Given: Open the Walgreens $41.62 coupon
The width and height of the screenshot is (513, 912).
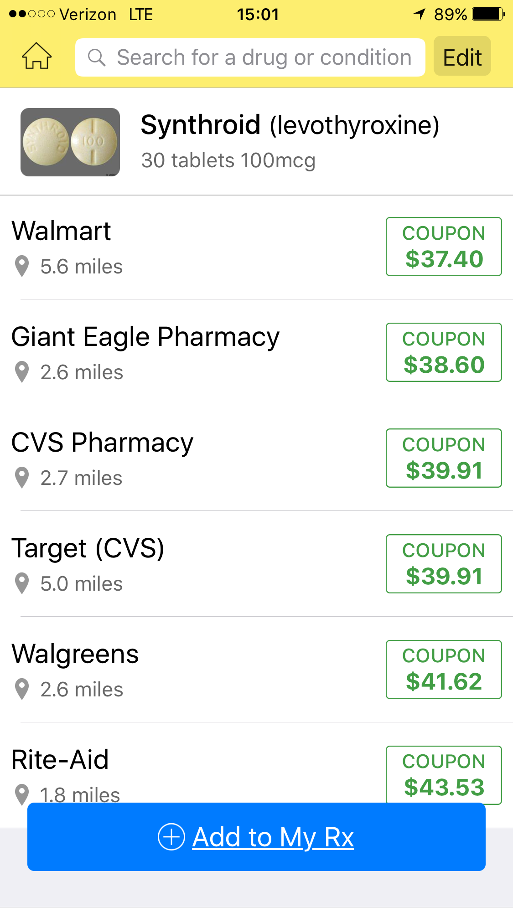Looking at the screenshot, I should pos(444,670).
